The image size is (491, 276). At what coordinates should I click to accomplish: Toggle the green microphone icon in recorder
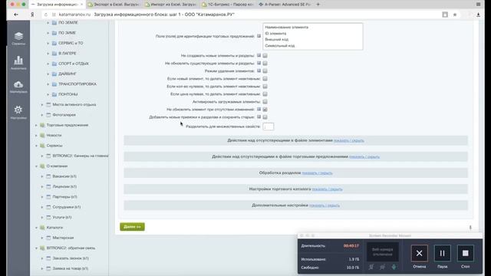tap(394, 267)
